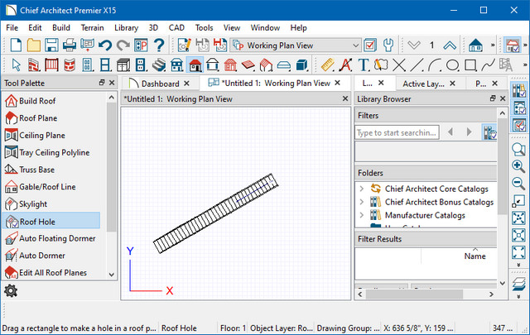530x335 pixels.
Task: Click Auto Dormer in the Tool Palette
Action: pos(42,256)
